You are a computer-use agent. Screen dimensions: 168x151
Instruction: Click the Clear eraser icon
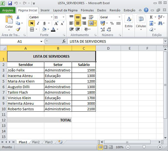click(x=151, y=29)
